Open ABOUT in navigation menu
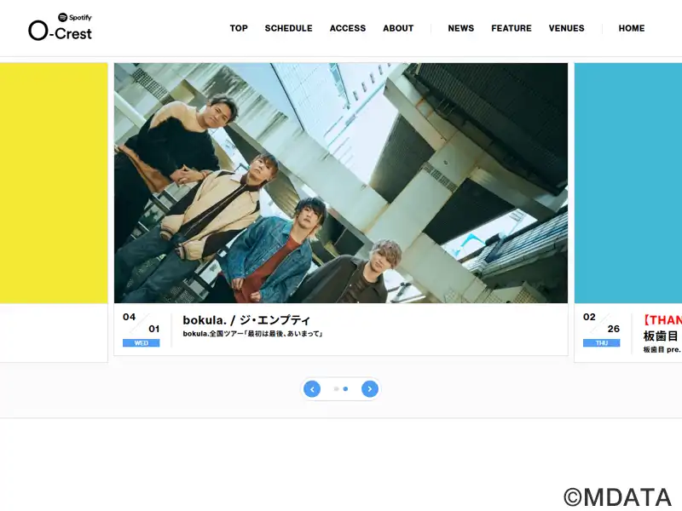The height and width of the screenshot is (511, 682). 398,28
